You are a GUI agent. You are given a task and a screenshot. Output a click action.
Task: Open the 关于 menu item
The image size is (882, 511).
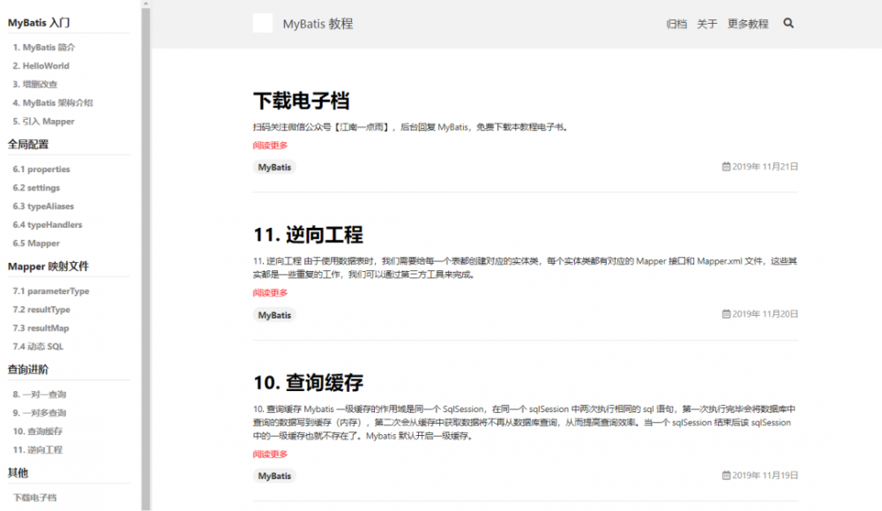707,24
